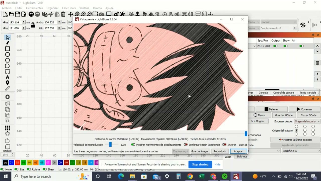Image resolution: width=321 pixels, height=181 pixels.
Task: Click the Windows search box
Action: (x=52, y=176)
